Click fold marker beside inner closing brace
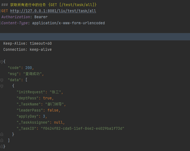 click(x=2, y=134)
